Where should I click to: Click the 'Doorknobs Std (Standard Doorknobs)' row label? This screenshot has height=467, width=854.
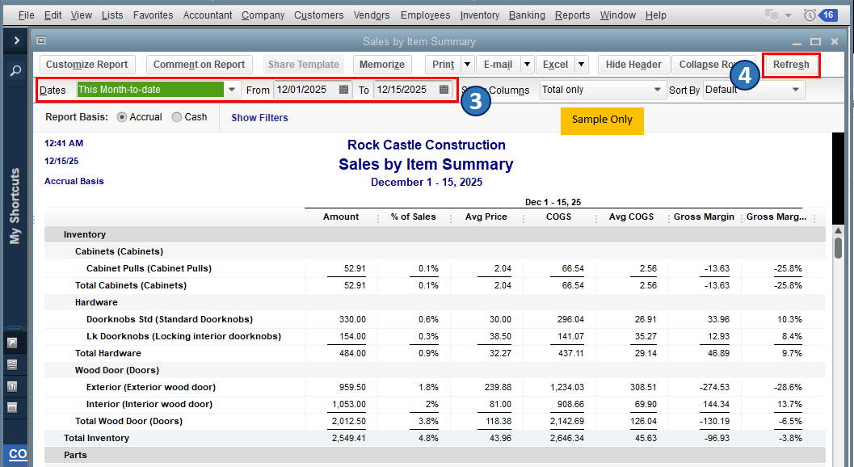click(x=170, y=319)
